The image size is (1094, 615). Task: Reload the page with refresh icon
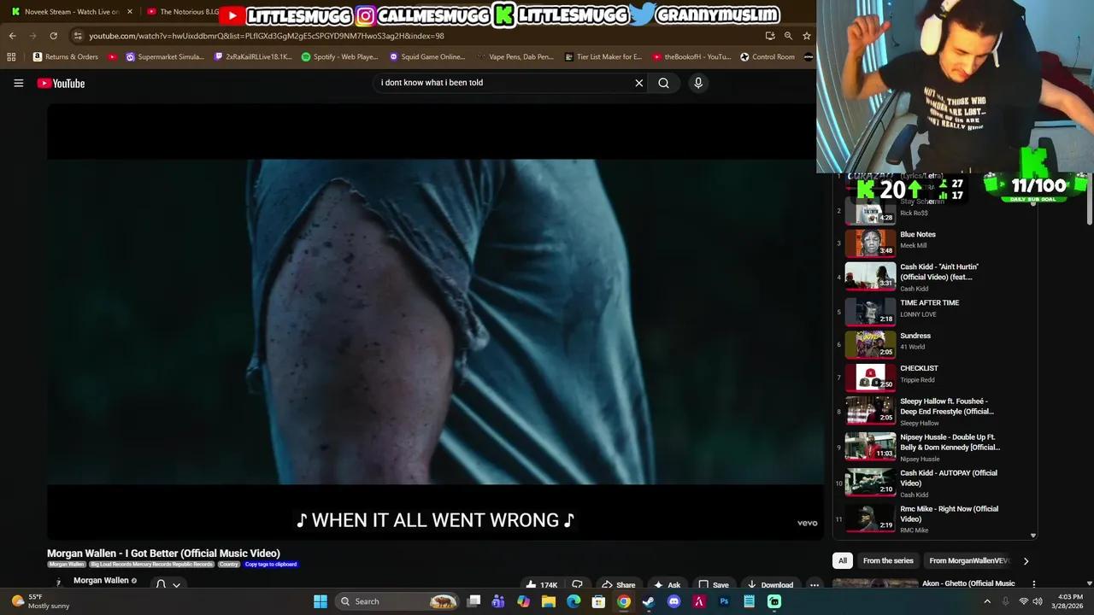[x=53, y=36]
